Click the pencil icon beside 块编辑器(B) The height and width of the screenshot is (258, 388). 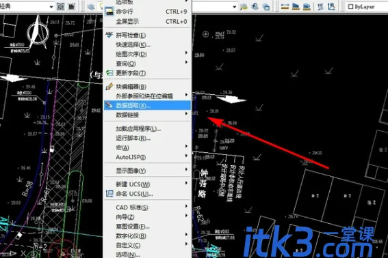[x=109, y=87]
